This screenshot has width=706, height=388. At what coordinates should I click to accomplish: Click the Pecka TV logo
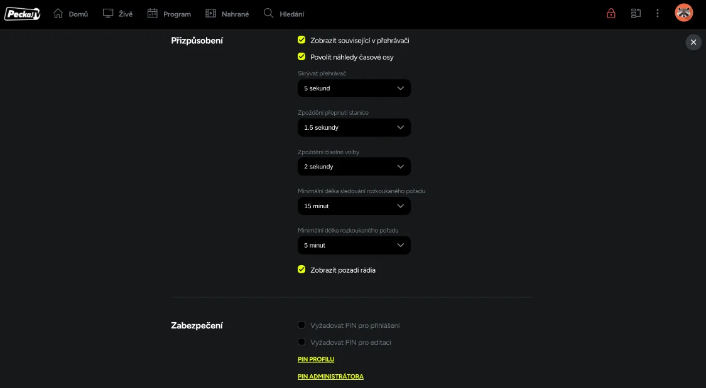click(x=22, y=13)
